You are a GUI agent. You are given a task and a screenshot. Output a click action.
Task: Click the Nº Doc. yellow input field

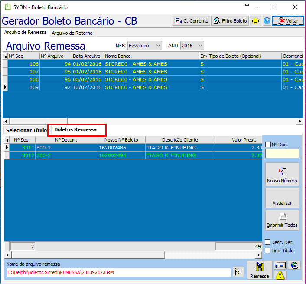282,153
